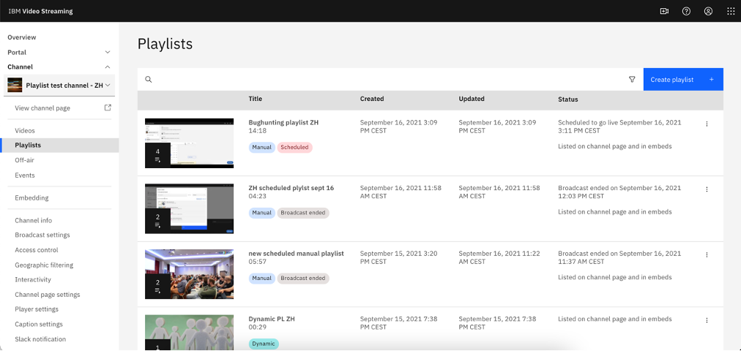Click IBM Video Streaming logo text
Screen dimensions: 741x351
(x=41, y=11)
